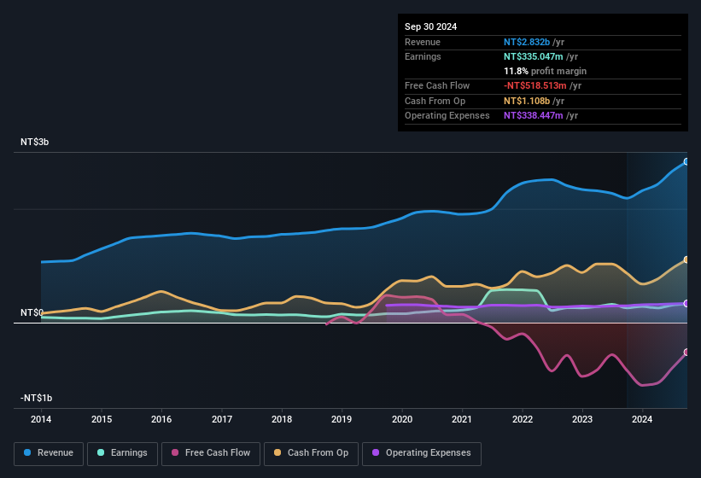
Task: Toggle the Revenue legend button
Action: [49, 453]
